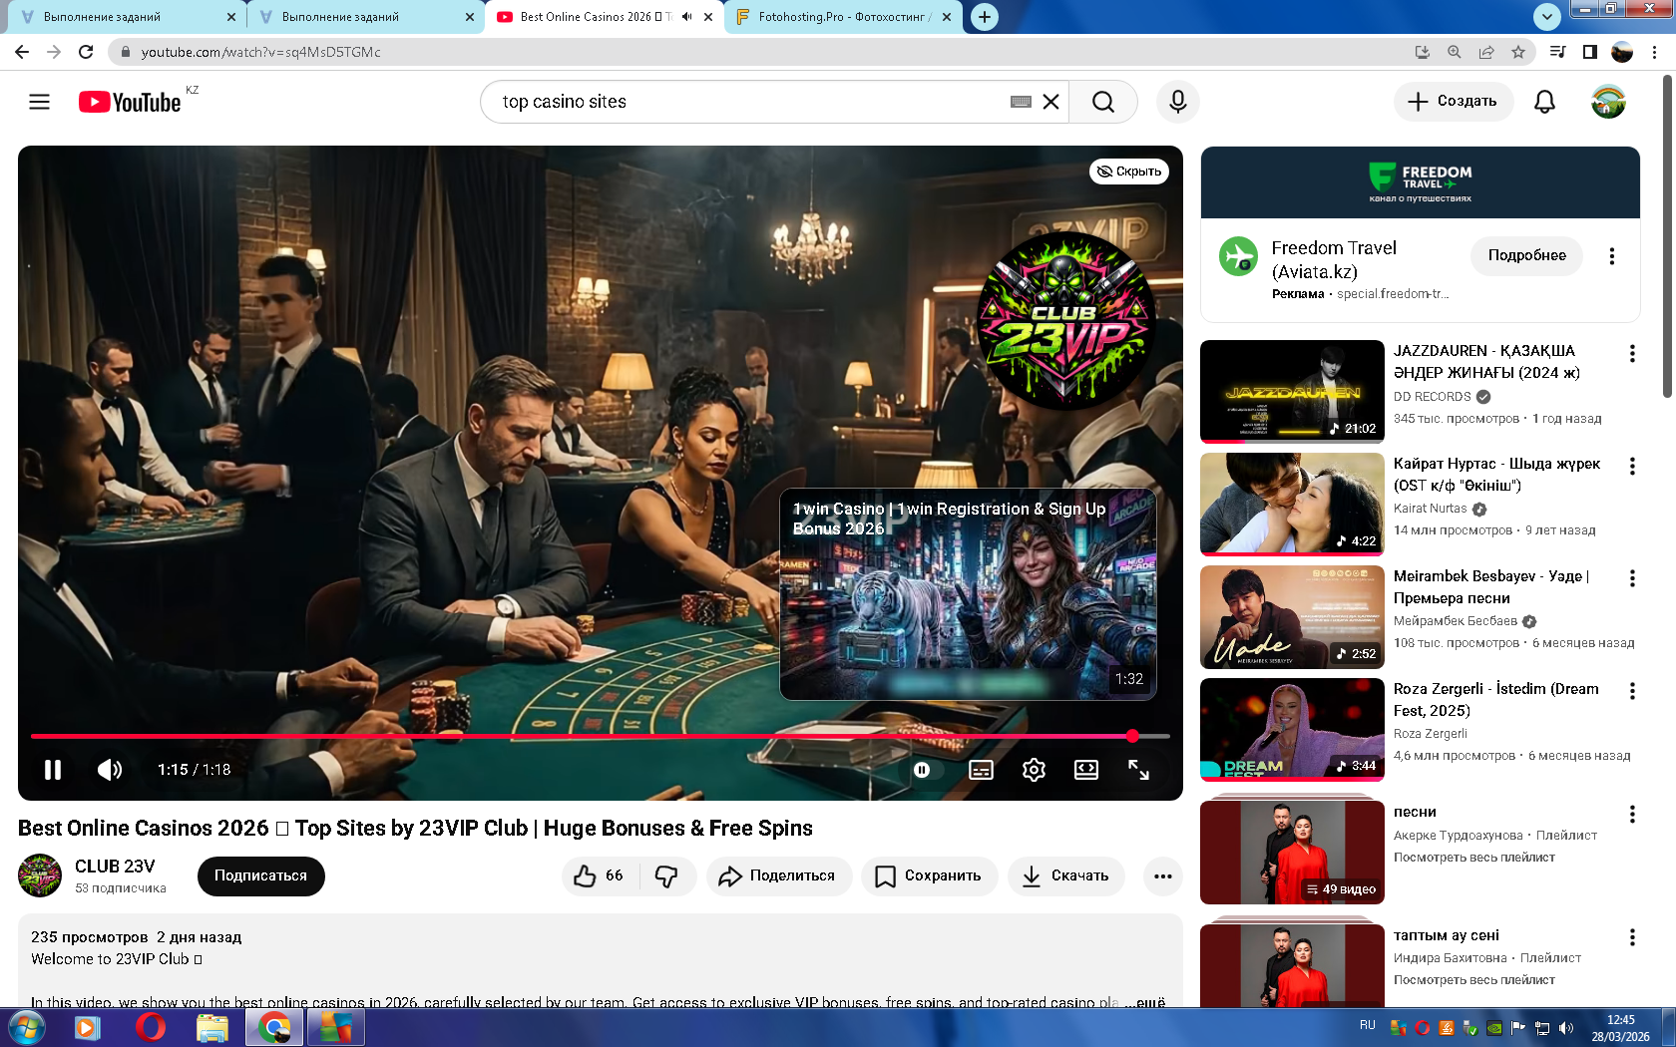This screenshot has height=1047, width=1676.
Task: Pause the video
Action: (53, 770)
